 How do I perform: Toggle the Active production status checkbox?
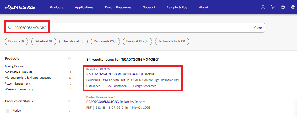[x=8, y=111]
